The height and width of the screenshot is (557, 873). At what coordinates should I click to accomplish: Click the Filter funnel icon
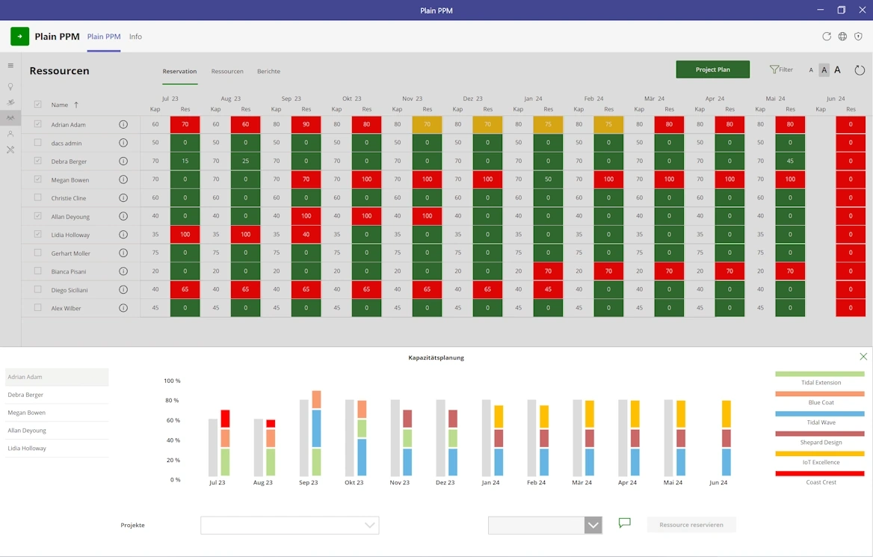[x=774, y=70]
